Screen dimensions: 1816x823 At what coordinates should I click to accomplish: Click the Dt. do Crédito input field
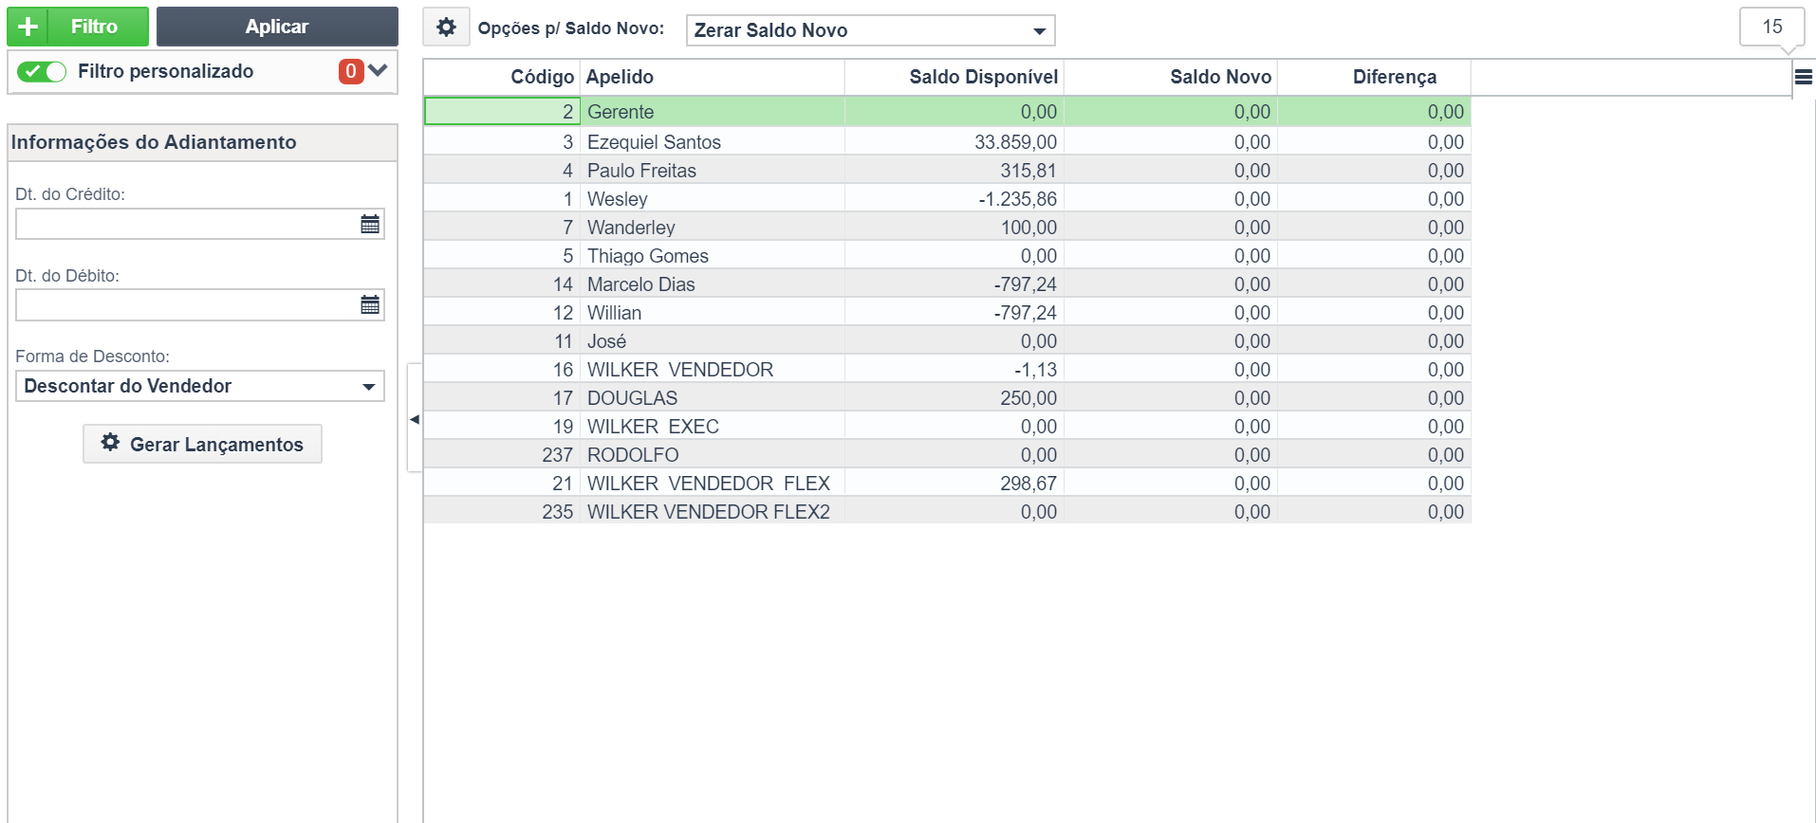tap(187, 224)
